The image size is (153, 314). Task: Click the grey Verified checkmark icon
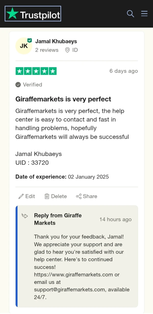coord(18,84)
